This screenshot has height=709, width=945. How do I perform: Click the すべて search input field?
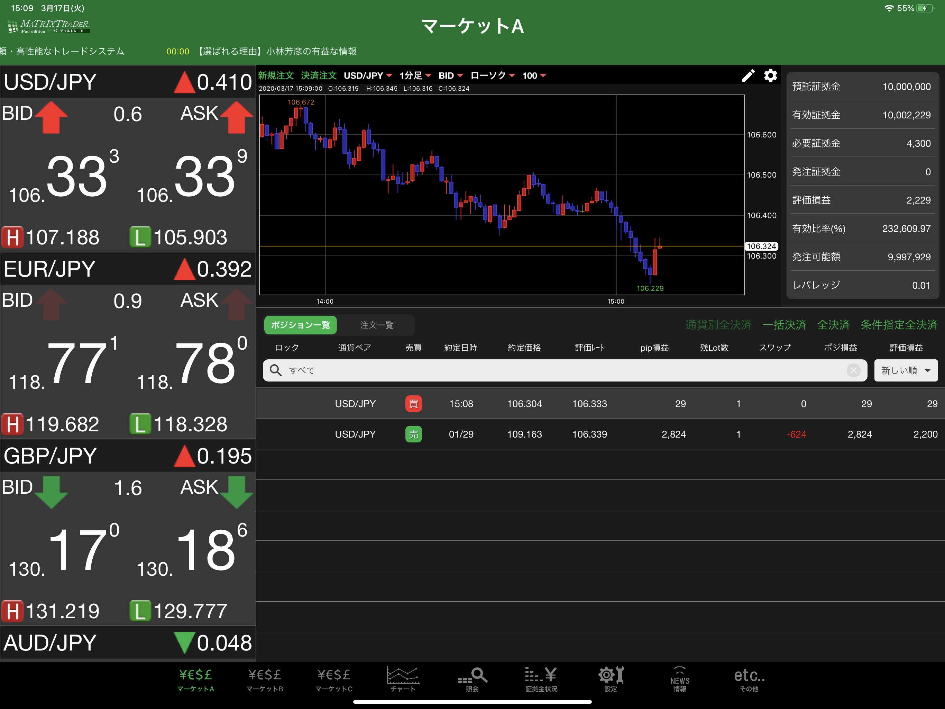click(x=565, y=370)
